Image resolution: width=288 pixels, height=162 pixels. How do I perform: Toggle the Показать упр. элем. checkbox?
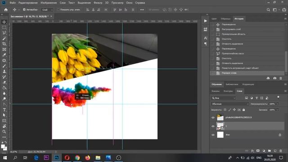coord(58,9)
